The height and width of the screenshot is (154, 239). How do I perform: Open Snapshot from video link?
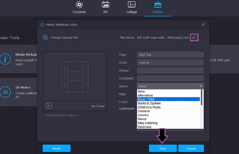(62, 115)
